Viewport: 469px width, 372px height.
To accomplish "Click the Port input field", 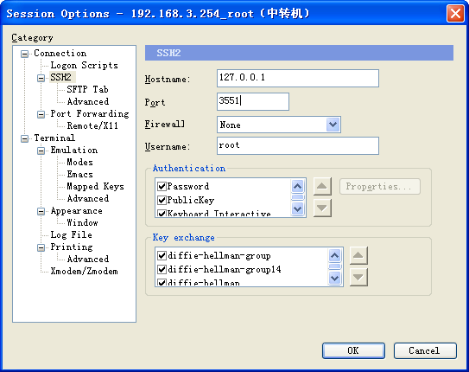I will [x=253, y=101].
